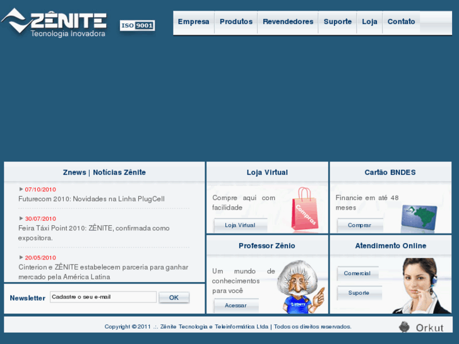Viewport: 459px width, 344px height.
Task: Click the 'Compre aqui com facilidade' text
Action: tap(244, 203)
